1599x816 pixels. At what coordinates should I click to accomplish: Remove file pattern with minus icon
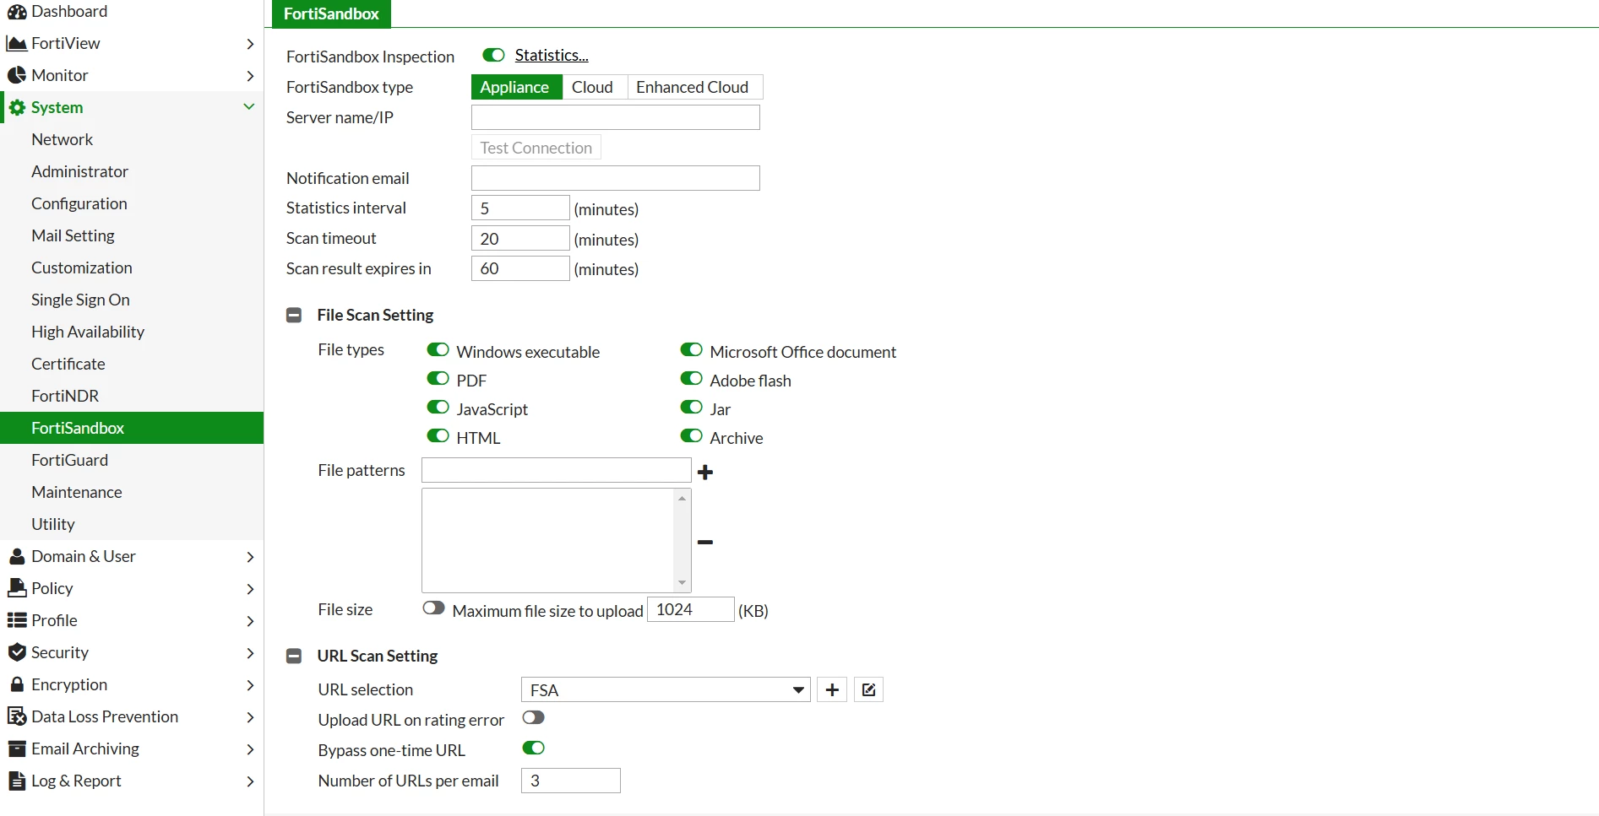pyautogui.click(x=705, y=542)
